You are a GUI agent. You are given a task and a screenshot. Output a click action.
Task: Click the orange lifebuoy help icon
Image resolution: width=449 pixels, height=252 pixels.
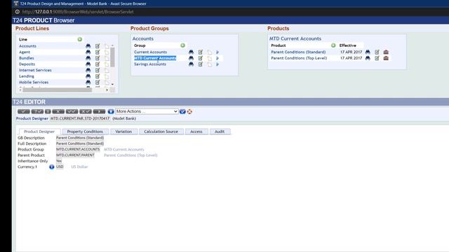pos(189,111)
